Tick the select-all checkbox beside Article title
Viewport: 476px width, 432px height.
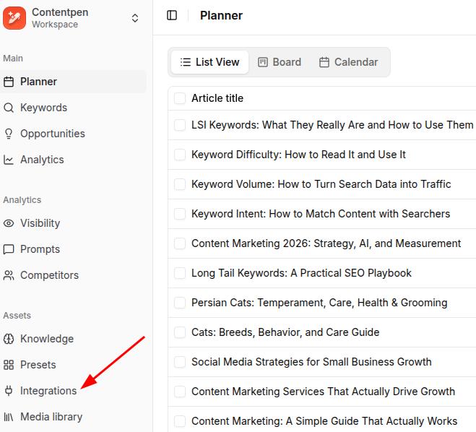pyautogui.click(x=180, y=98)
